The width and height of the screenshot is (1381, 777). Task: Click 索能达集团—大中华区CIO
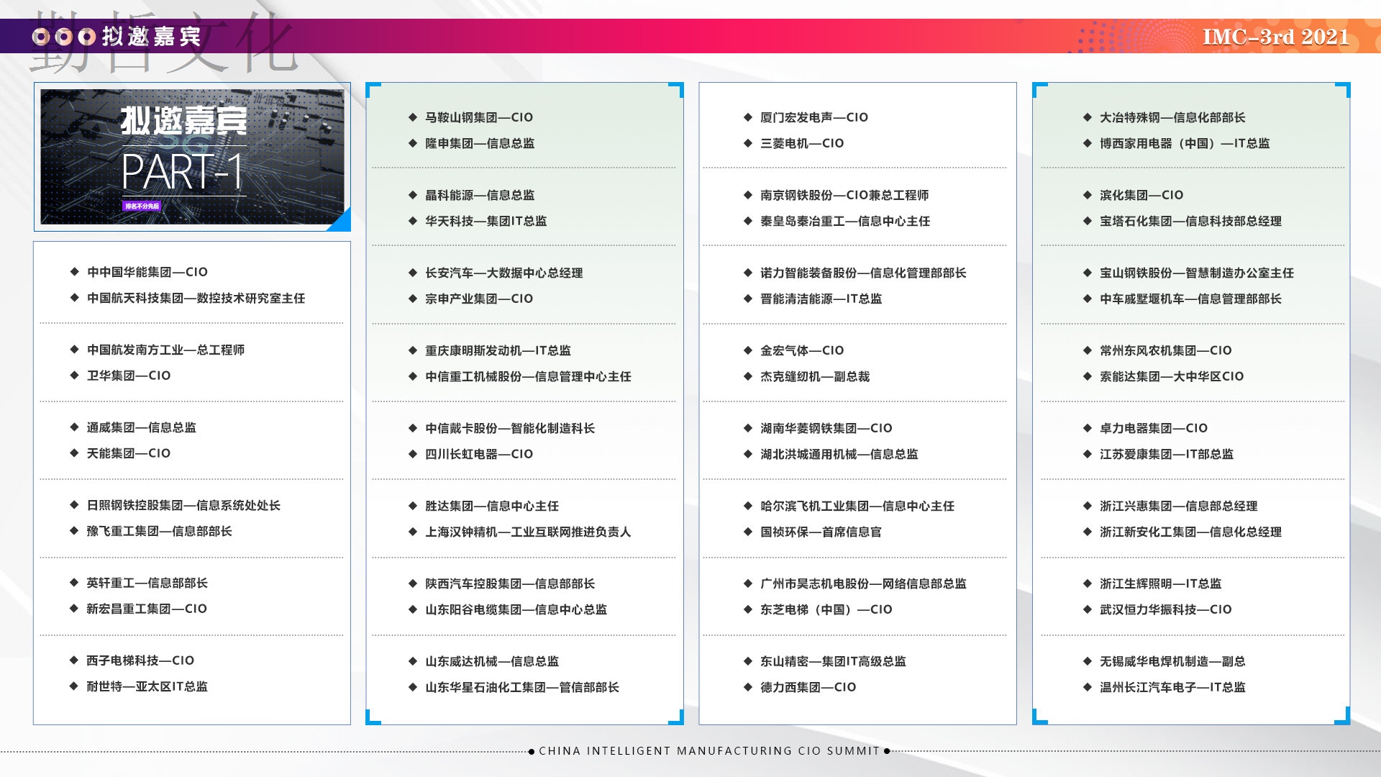click(1172, 376)
